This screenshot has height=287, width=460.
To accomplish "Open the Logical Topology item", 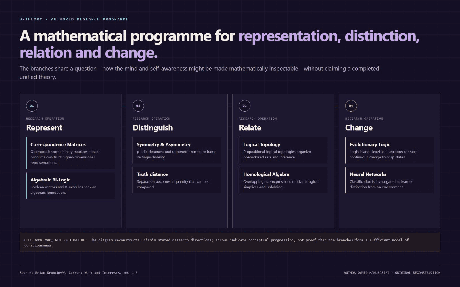I will pyautogui.click(x=283, y=150).
